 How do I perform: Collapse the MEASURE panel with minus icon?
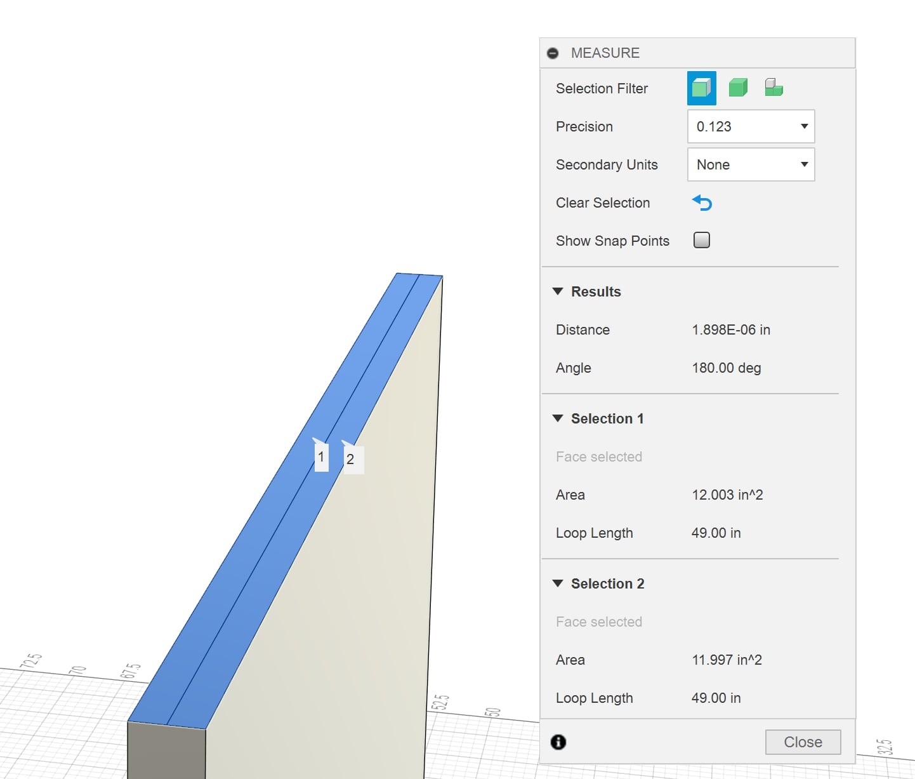pos(553,53)
